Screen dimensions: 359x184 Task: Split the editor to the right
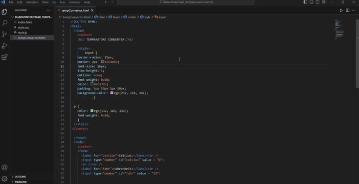[348, 10]
